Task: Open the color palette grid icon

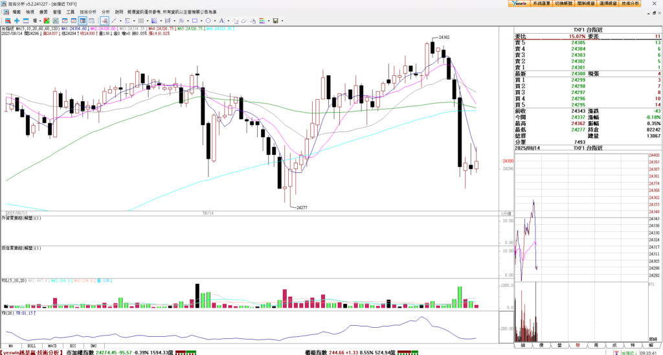Action: coord(262,21)
